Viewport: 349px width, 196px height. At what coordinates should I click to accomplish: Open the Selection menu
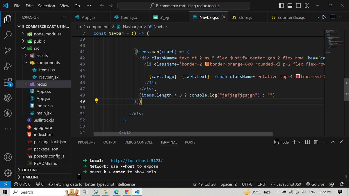(x=46, y=6)
